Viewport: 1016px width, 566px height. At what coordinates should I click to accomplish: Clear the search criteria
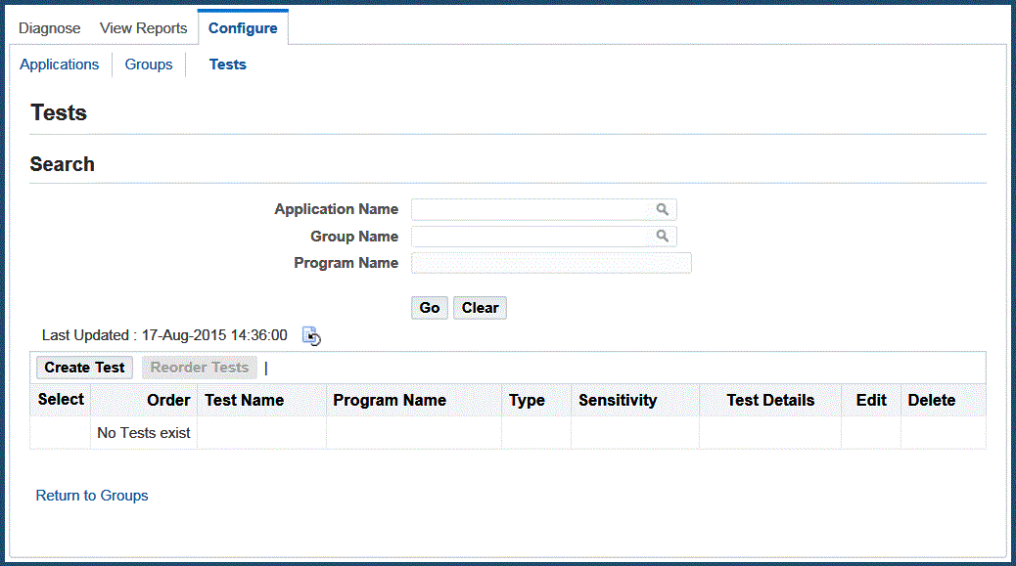click(480, 308)
